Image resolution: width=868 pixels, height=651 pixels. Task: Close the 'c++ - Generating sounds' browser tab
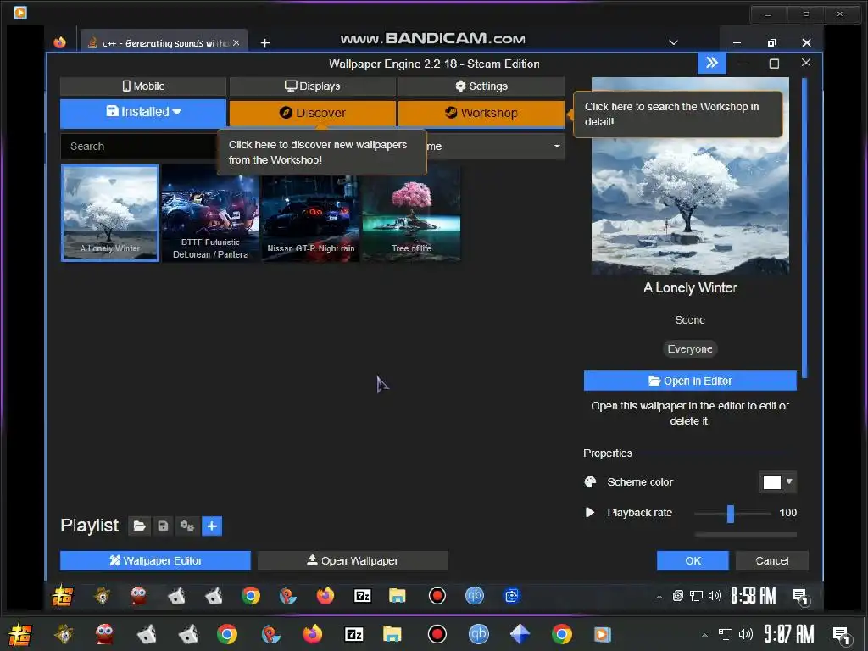[x=236, y=42]
